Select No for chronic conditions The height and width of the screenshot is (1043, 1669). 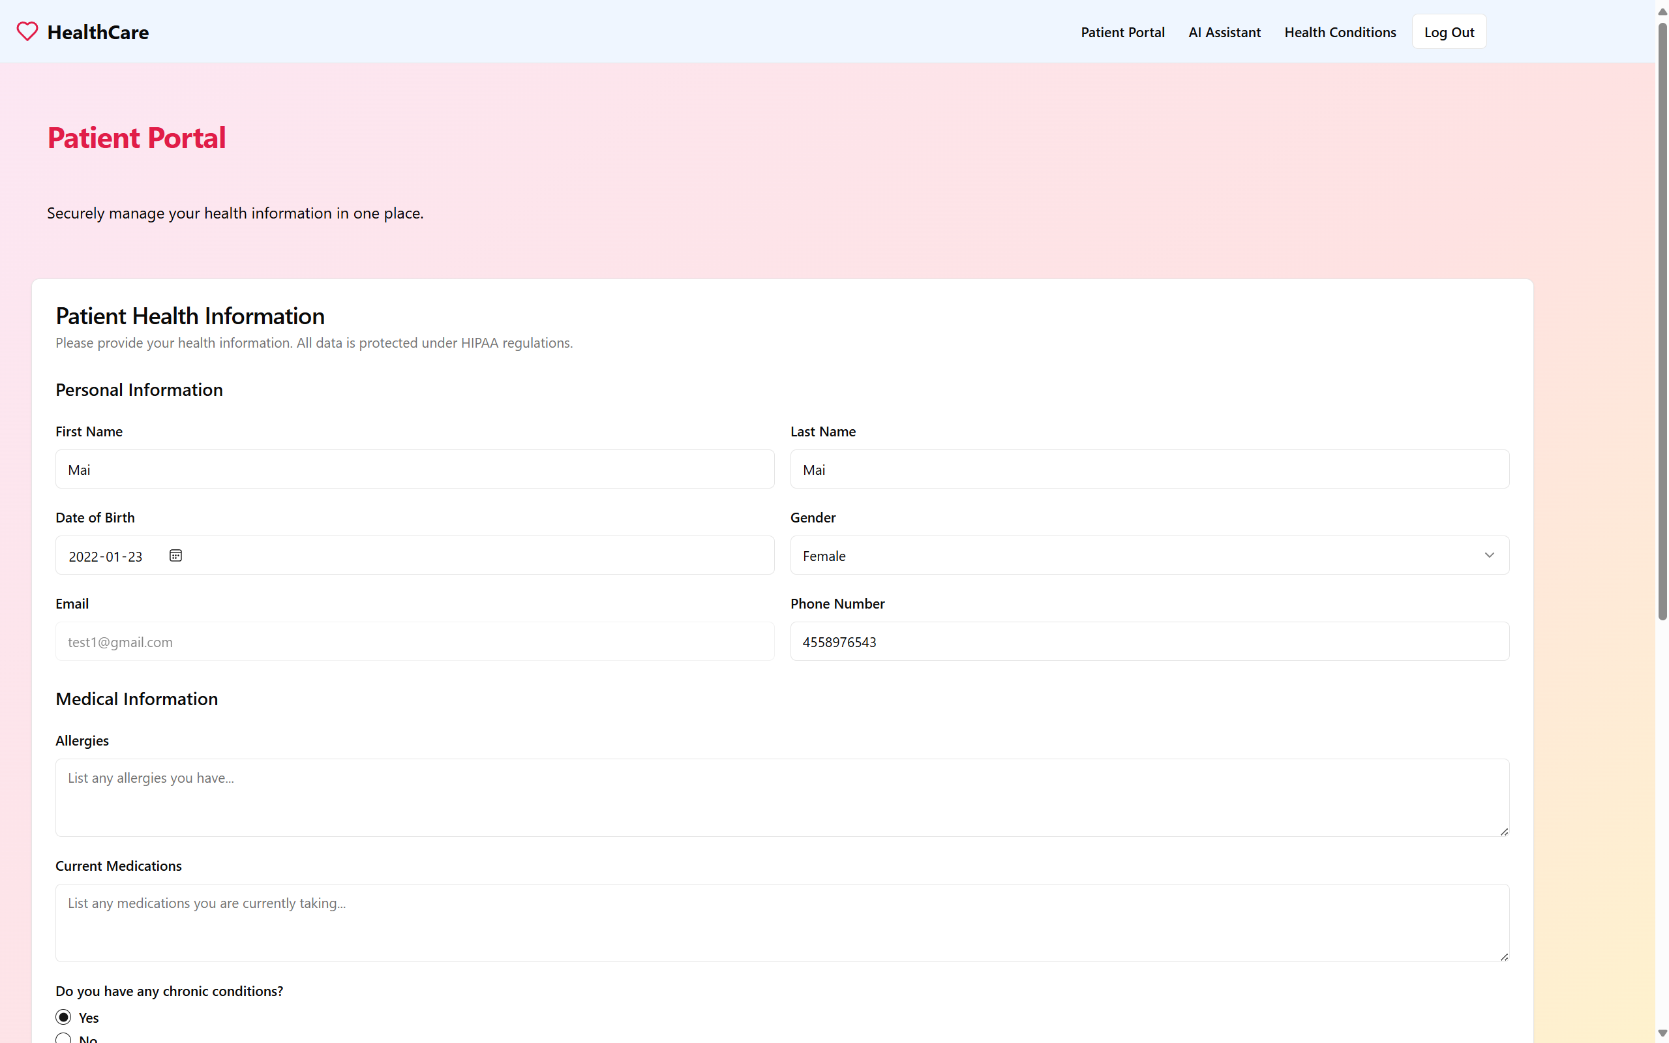click(x=63, y=1038)
